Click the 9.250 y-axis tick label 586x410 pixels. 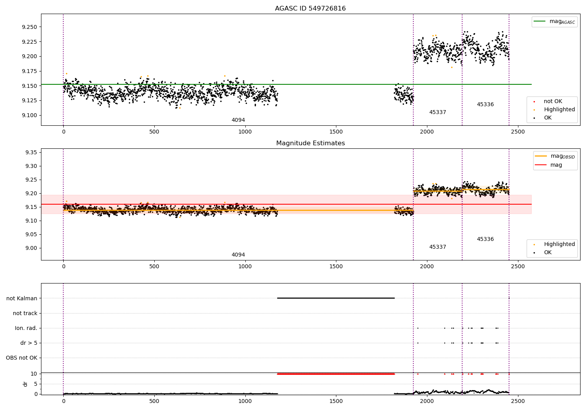coord(29,27)
